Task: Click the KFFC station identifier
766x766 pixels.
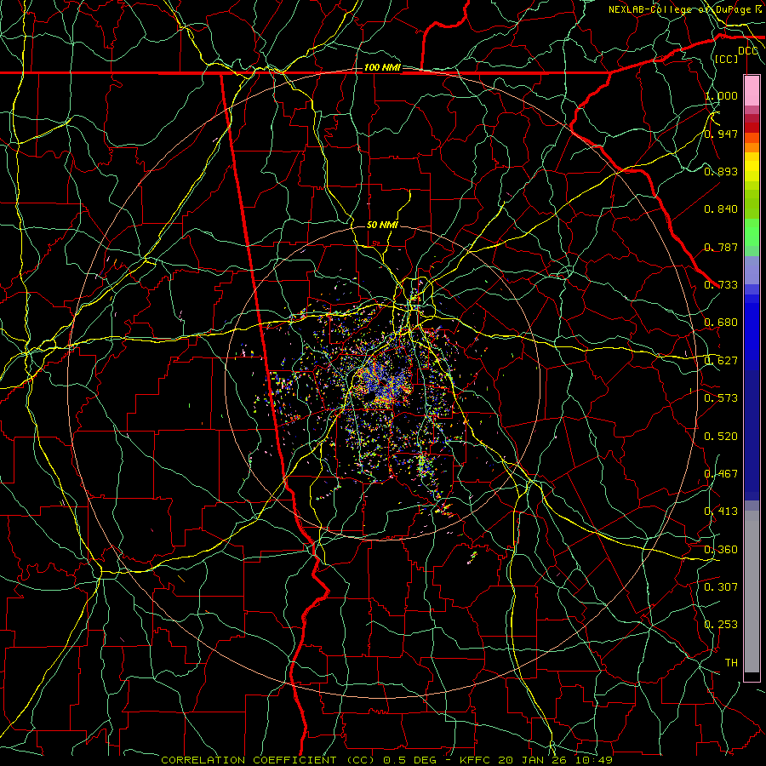Action: click(475, 760)
